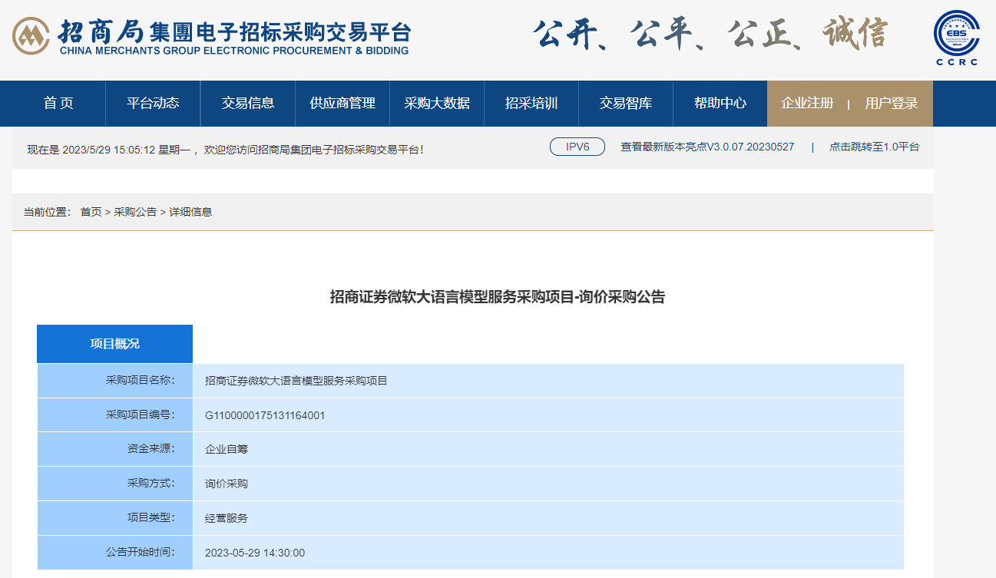This screenshot has height=578, width=996.
Task: Open the 首页 home menu item
Action: 58,104
